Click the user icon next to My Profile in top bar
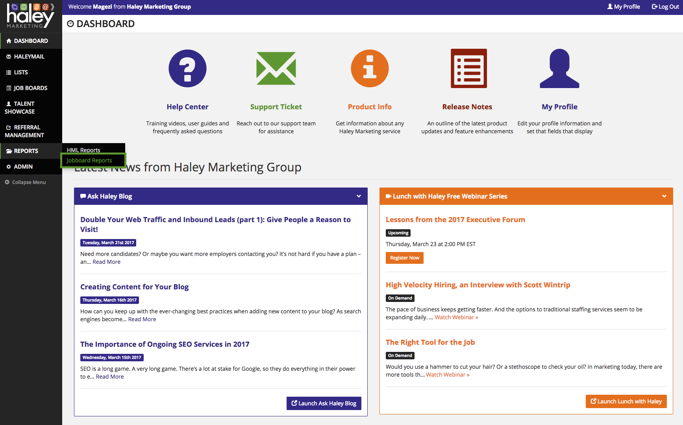Image resolution: width=683 pixels, height=425 pixels. coord(610,6)
